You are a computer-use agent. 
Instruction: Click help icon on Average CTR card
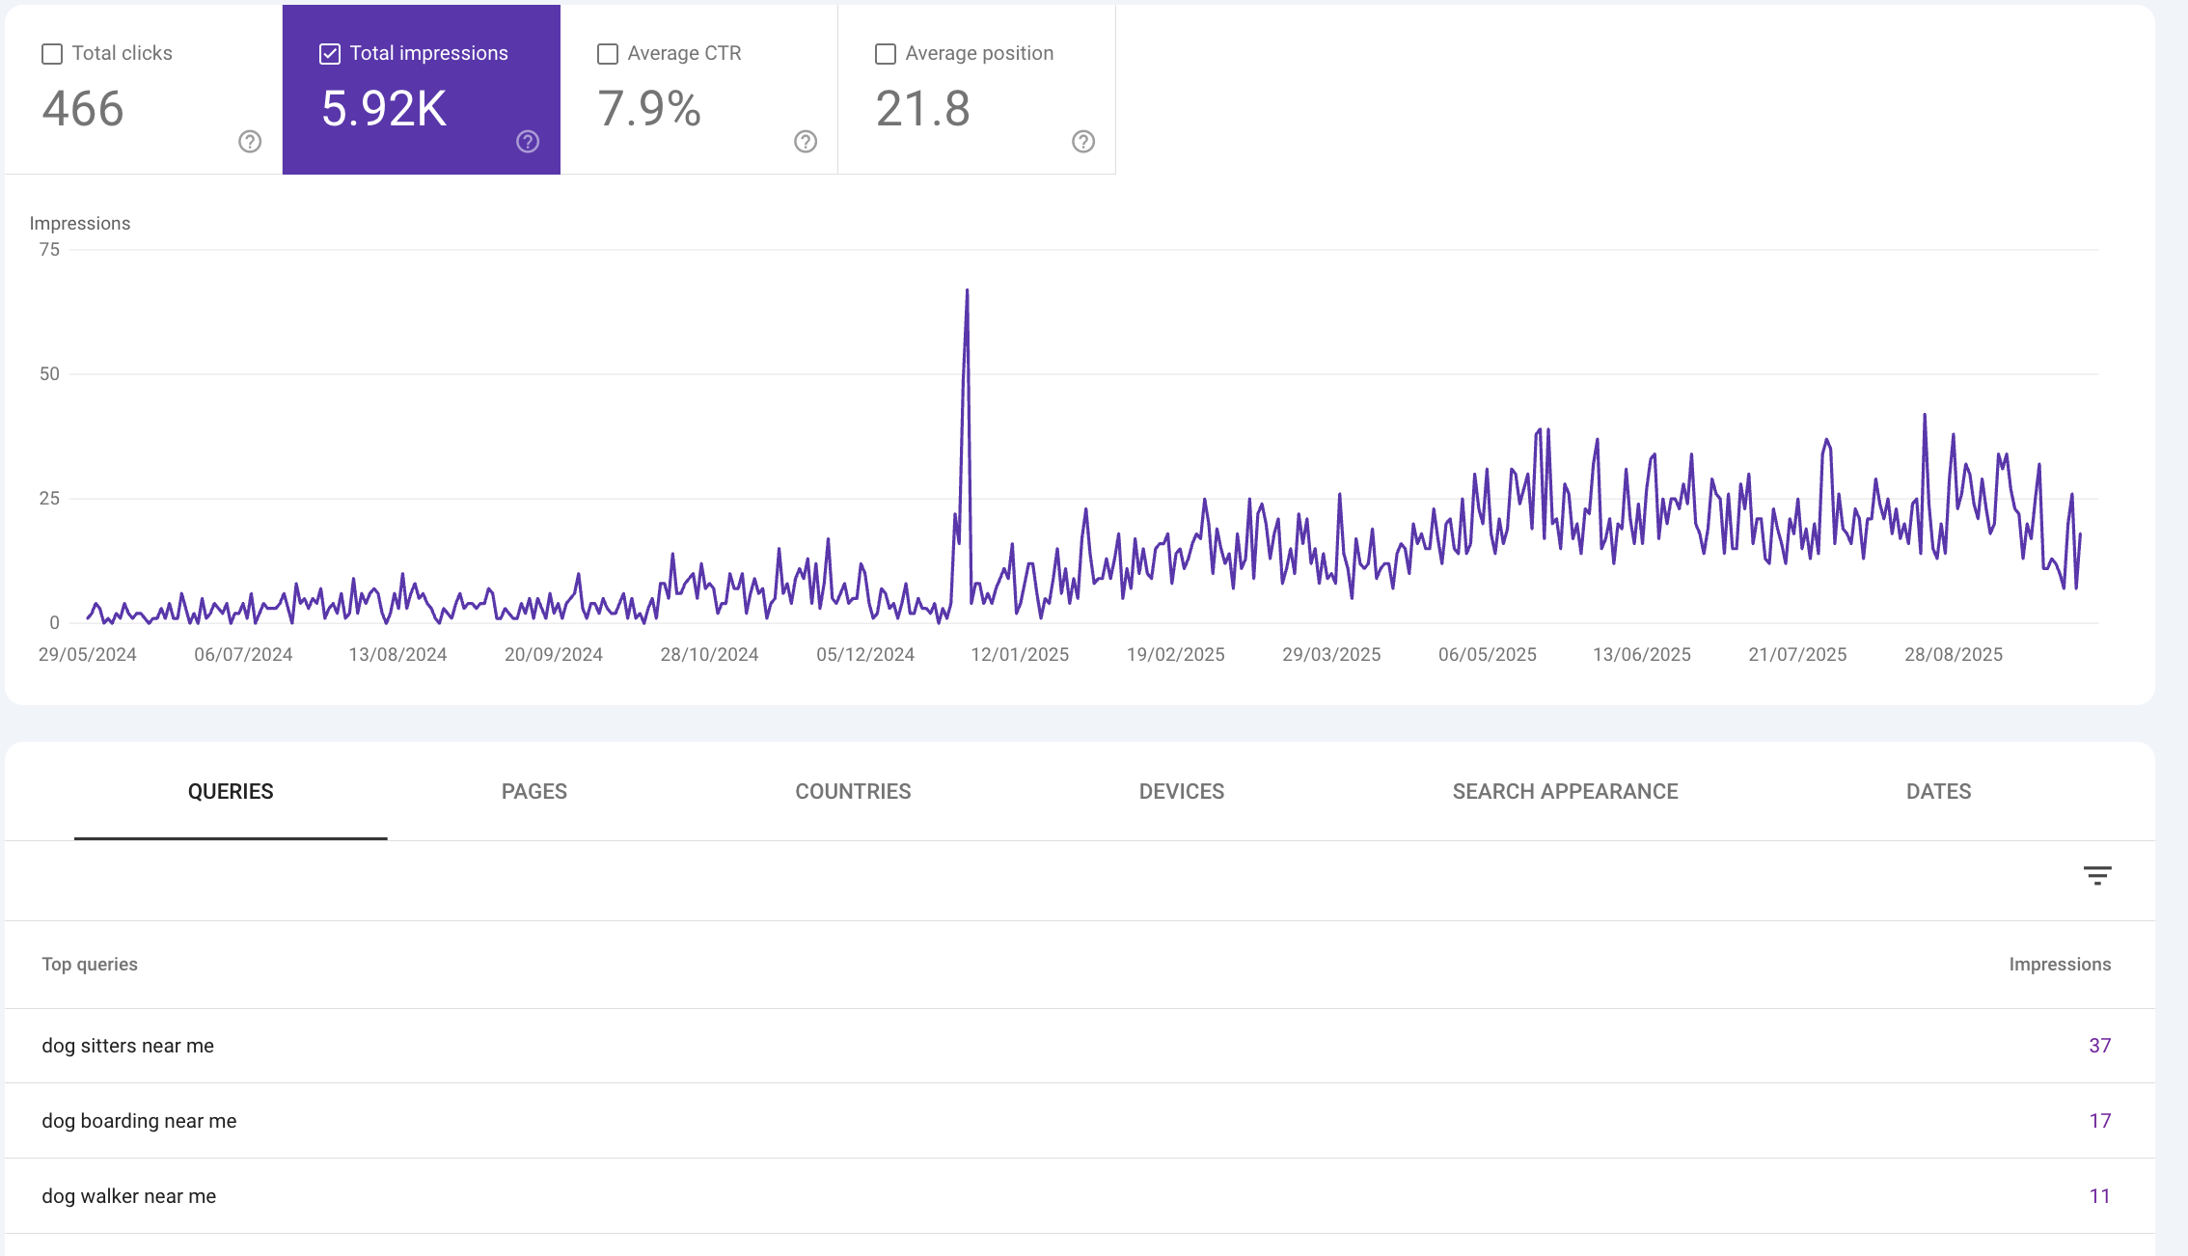(806, 142)
